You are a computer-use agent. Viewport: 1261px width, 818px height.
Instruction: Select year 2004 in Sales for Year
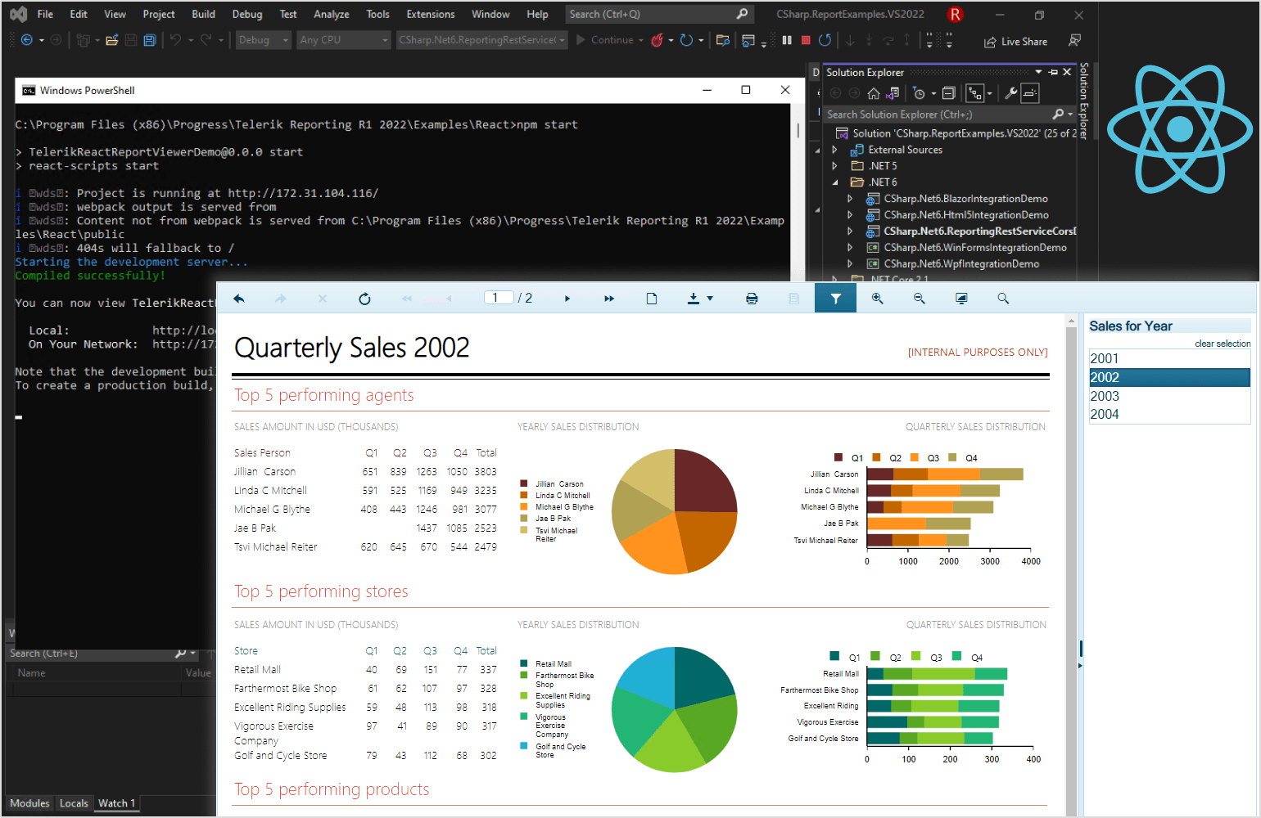1168,414
